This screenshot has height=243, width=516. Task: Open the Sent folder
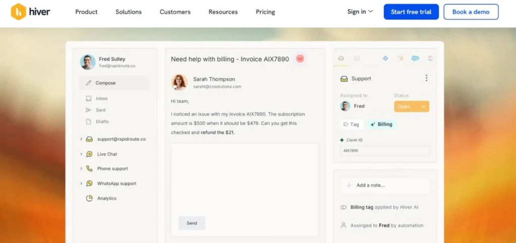101,110
